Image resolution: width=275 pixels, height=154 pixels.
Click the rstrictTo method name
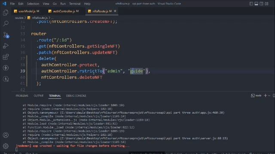[x=91, y=71]
